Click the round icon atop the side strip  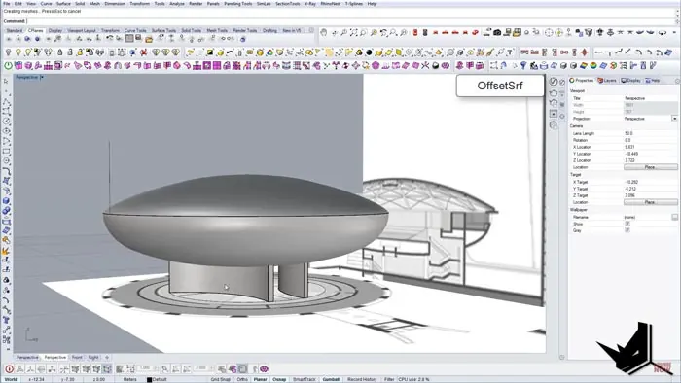[x=554, y=81]
